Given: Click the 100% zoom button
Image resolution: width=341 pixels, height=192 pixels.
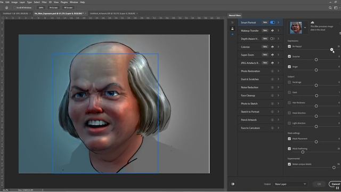Looking at the screenshot, I should coord(41,7).
